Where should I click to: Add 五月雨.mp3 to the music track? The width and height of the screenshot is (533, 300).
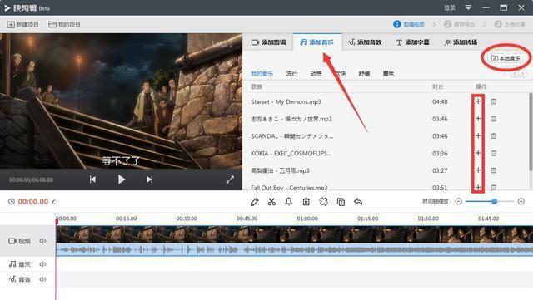pos(478,170)
